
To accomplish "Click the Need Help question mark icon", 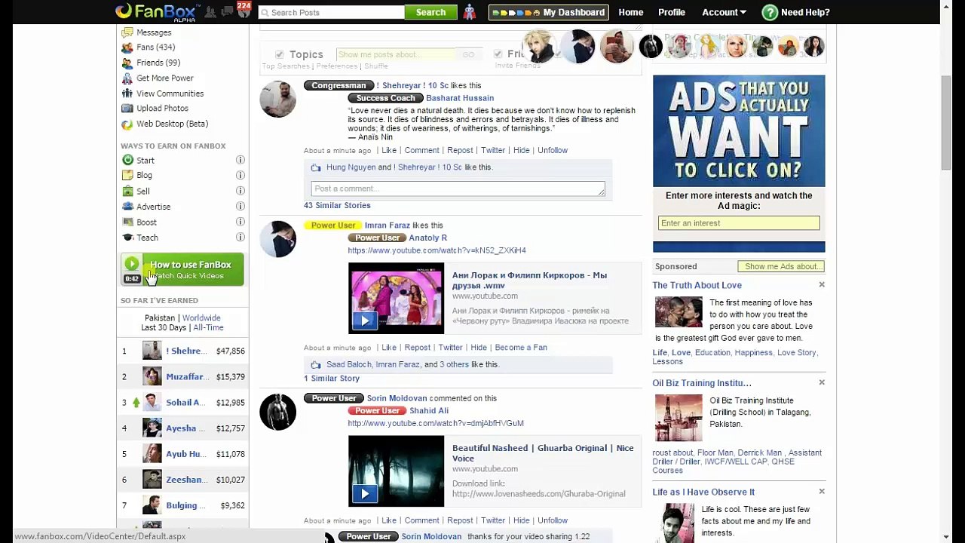I will point(770,12).
